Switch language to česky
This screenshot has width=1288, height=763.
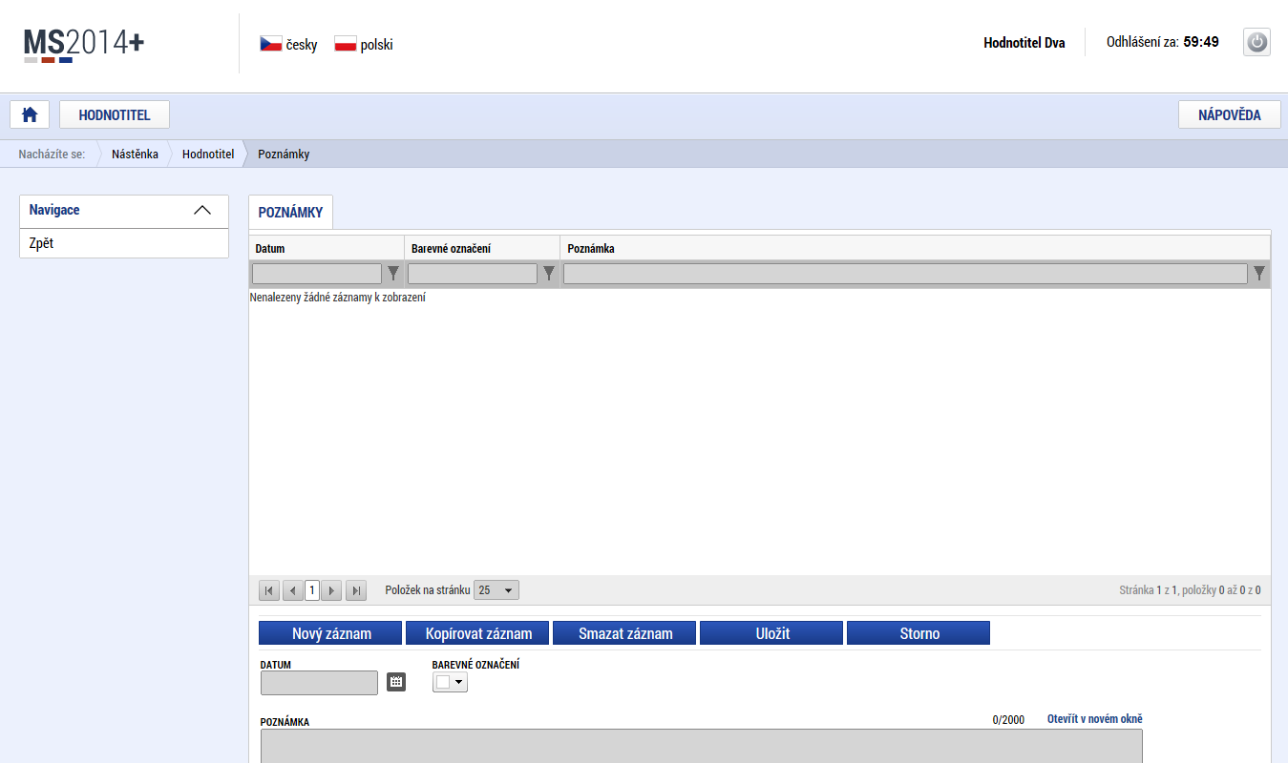click(x=302, y=45)
